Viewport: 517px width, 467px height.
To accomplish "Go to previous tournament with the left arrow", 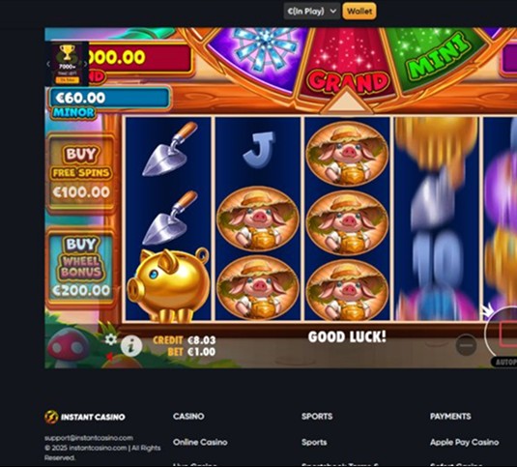I will (48, 64).
